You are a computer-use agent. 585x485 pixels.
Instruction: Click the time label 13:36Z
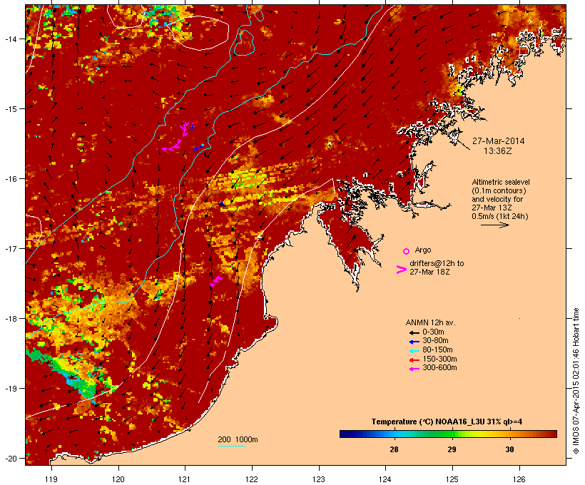click(x=498, y=151)
